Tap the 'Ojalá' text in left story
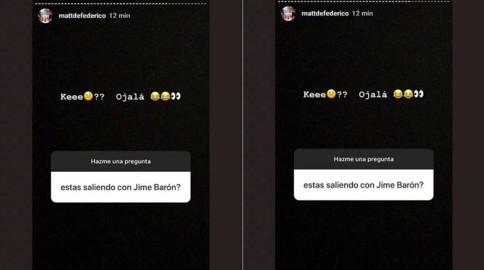Image resolution: width=484 pixels, height=270 pixels. [x=130, y=97]
